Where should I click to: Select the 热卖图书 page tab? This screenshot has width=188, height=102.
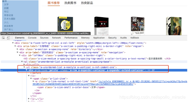(x=70, y=3)
